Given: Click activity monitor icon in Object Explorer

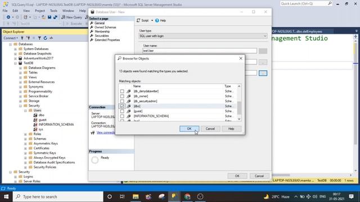Looking at the screenshot, I should pos(51,38).
